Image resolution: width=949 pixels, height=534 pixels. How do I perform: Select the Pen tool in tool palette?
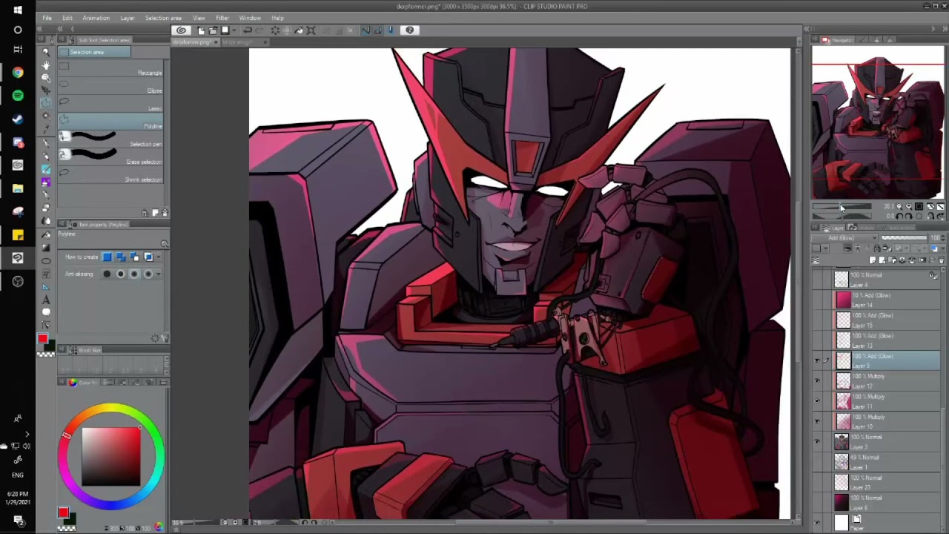click(46, 142)
